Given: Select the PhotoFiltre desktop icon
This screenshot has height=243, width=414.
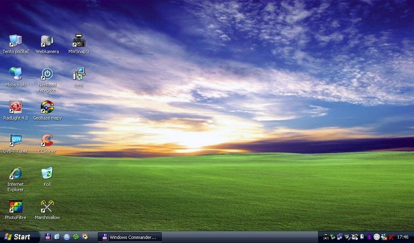Looking at the screenshot, I should [16, 207].
